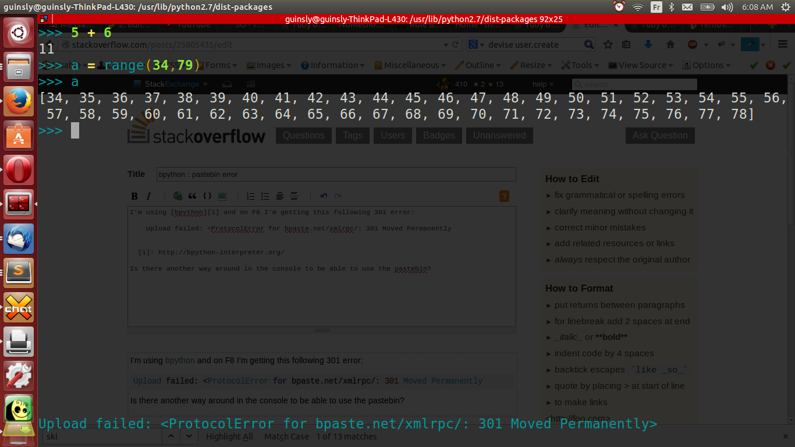
Task: Open the StackExchange network dropdown
Action: [x=171, y=84]
